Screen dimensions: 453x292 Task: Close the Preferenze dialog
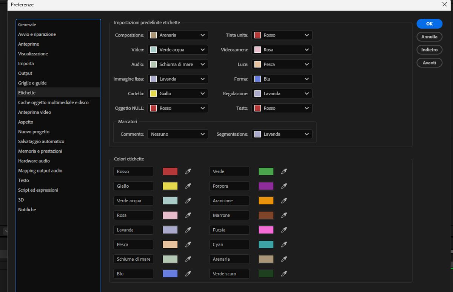[x=444, y=5]
